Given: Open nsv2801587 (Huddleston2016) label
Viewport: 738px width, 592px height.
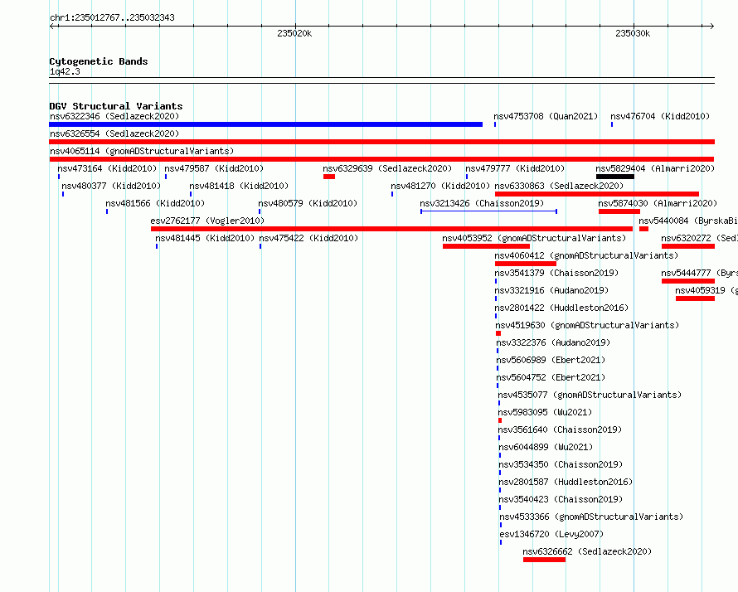Looking at the screenshot, I should [566, 482].
